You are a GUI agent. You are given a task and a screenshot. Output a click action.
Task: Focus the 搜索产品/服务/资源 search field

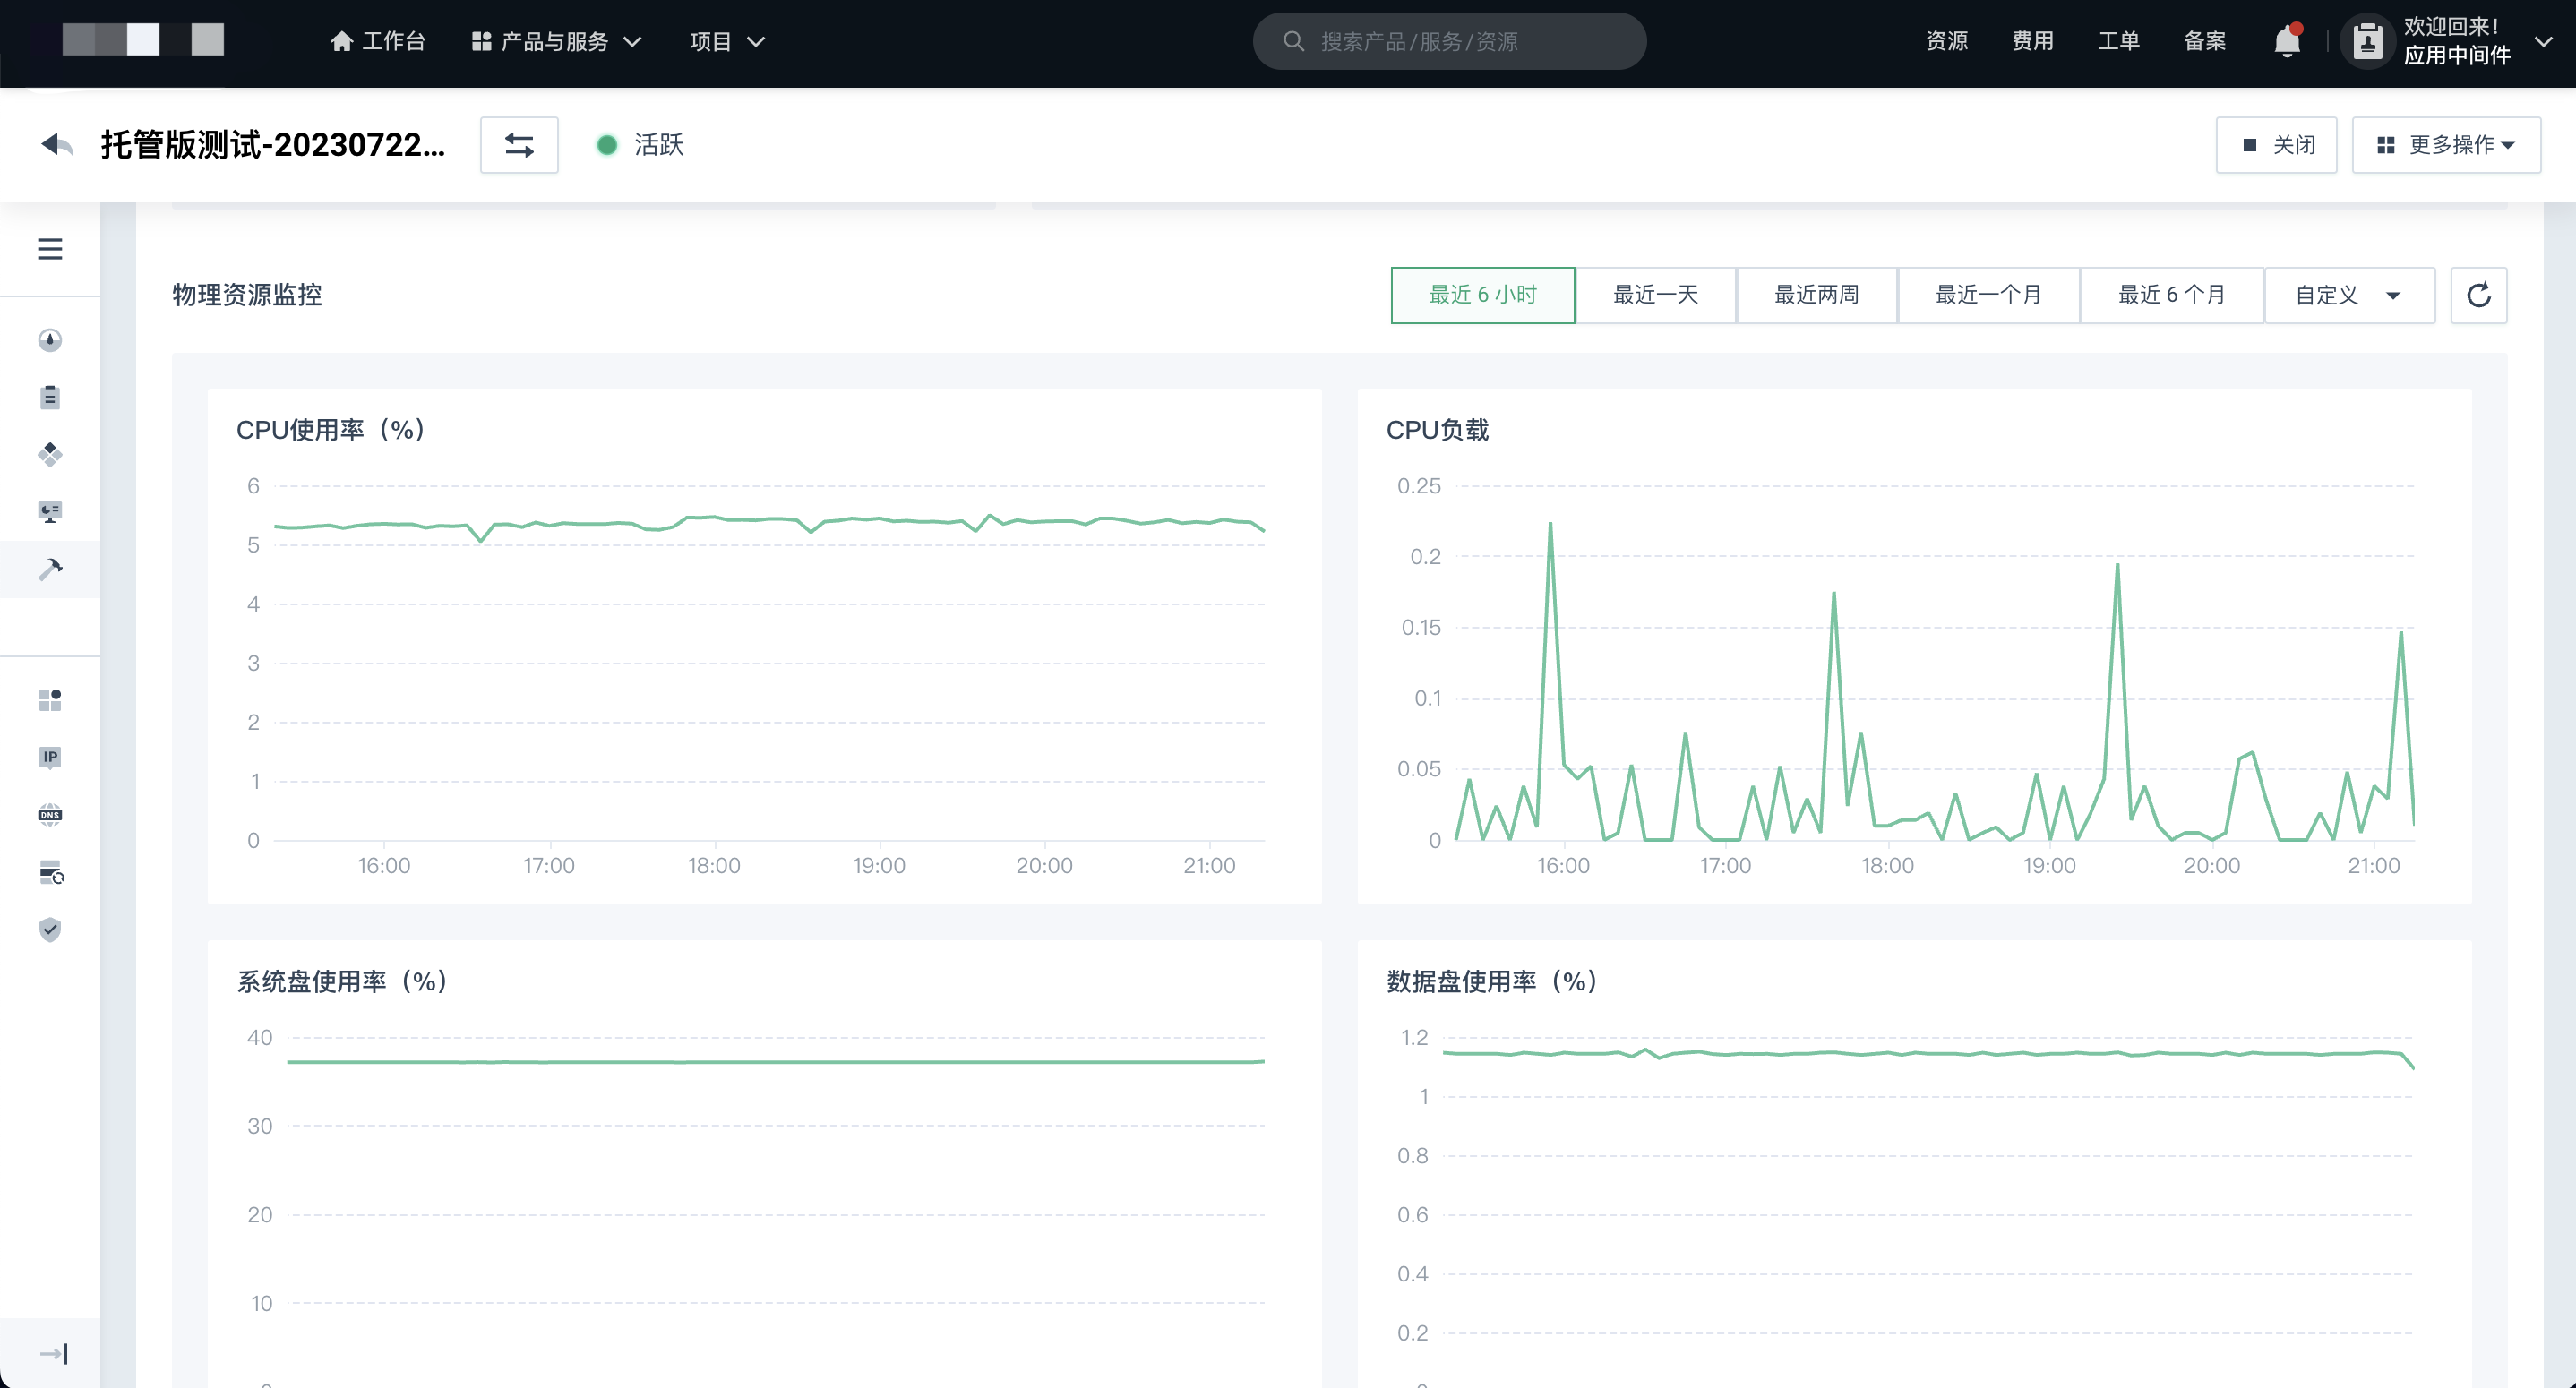[x=1449, y=41]
